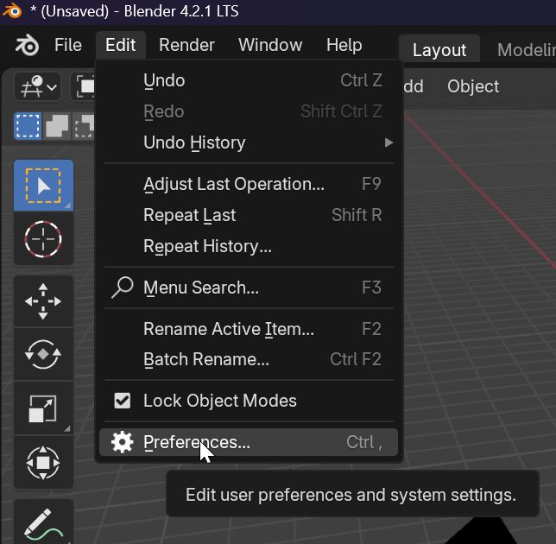This screenshot has height=544, width=556.
Task: Close the Edit menu via its header
Action: coord(121,45)
